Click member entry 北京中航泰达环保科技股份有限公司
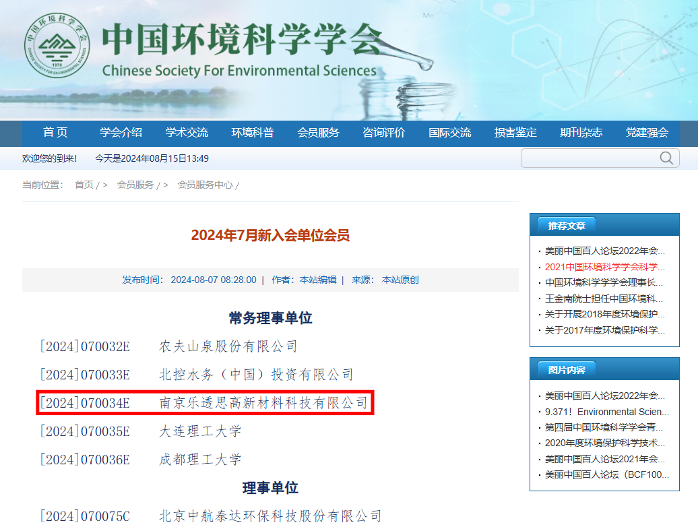The height and width of the screenshot is (529, 698). pos(270,516)
